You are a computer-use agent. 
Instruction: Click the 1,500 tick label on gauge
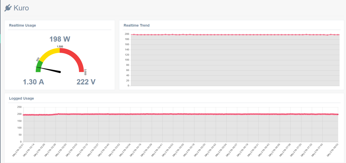[x=60, y=47]
